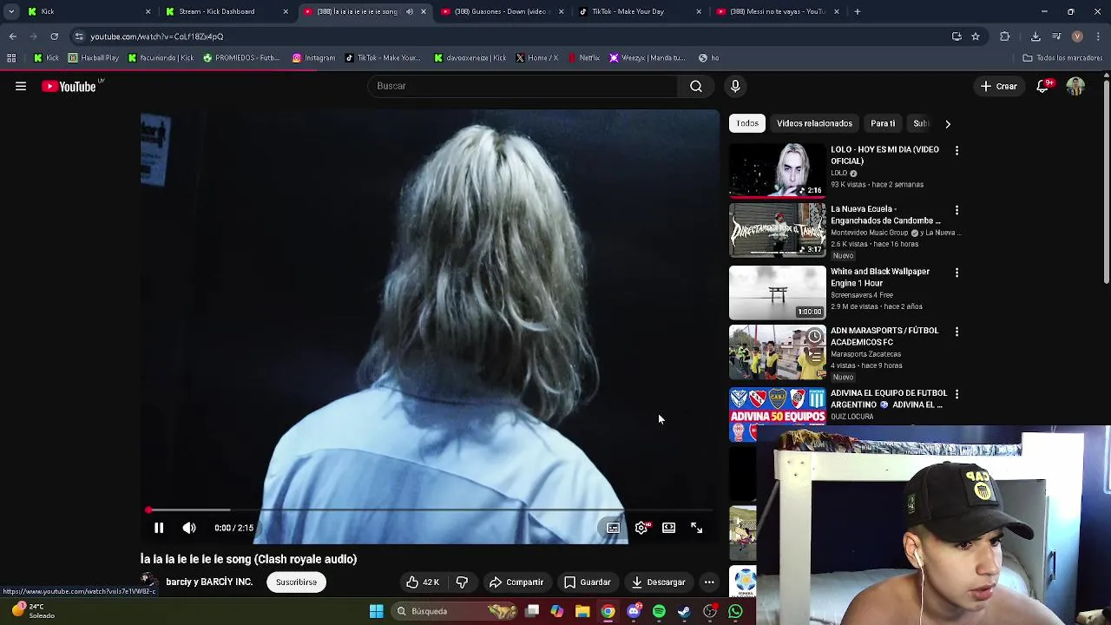Toggle subtitles on the player
The width and height of the screenshot is (1111, 625).
click(x=613, y=528)
